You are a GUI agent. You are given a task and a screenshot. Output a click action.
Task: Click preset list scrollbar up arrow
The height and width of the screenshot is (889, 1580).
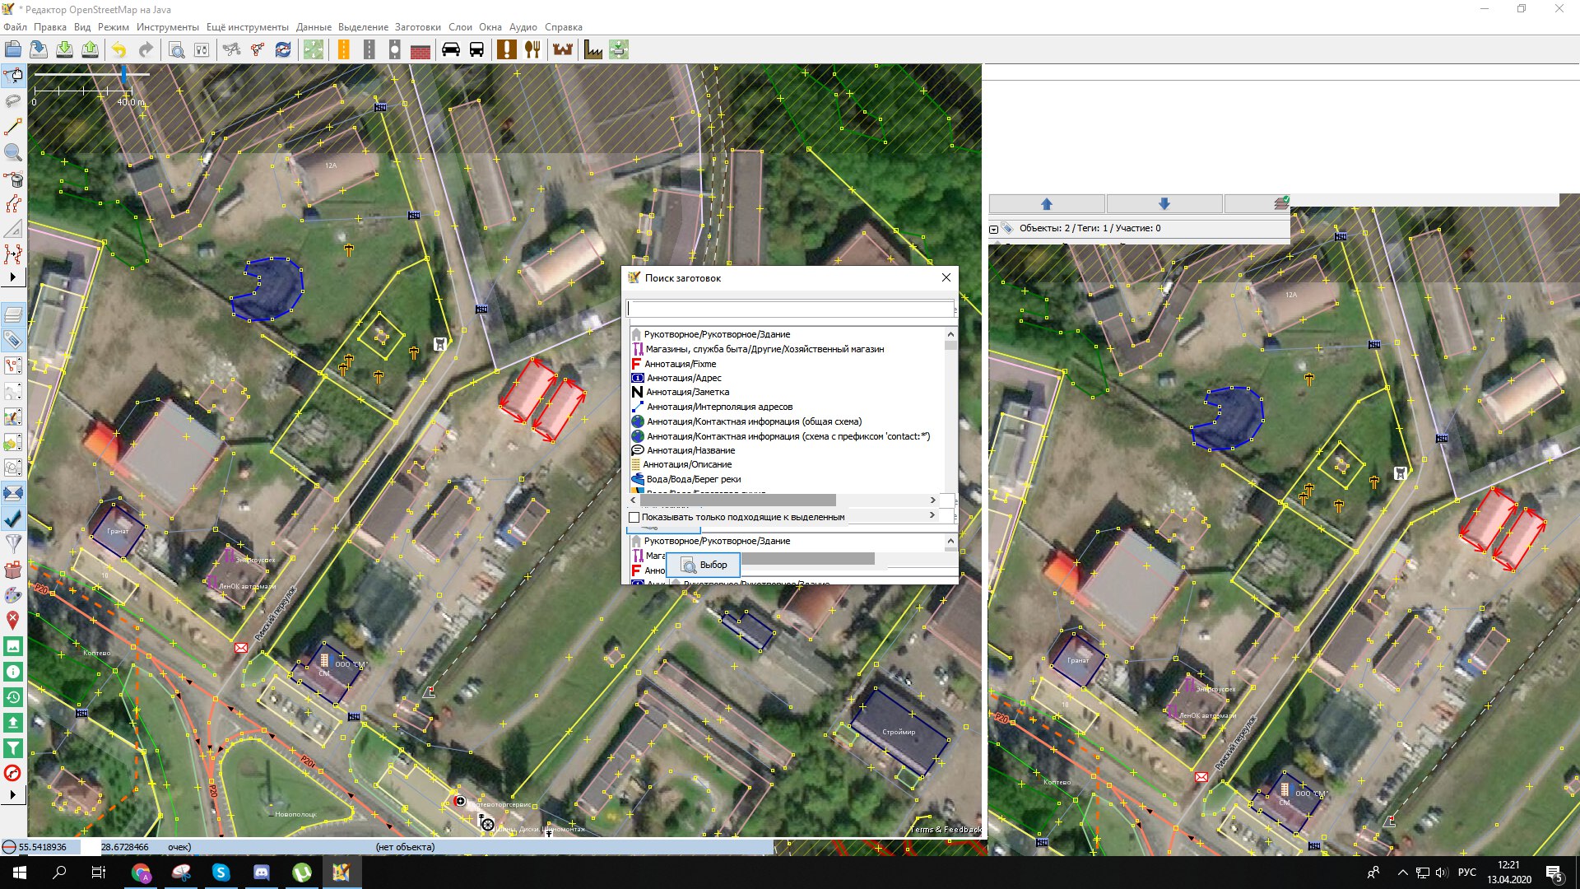(x=950, y=334)
